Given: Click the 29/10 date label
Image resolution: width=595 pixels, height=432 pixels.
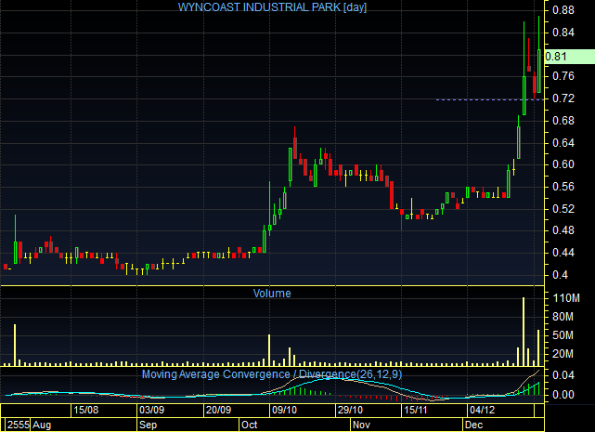Looking at the screenshot, I should coord(350,411).
